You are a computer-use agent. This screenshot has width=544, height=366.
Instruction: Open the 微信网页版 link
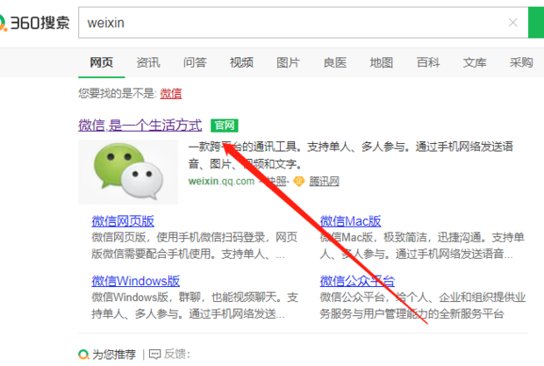click(x=123, y=221)
